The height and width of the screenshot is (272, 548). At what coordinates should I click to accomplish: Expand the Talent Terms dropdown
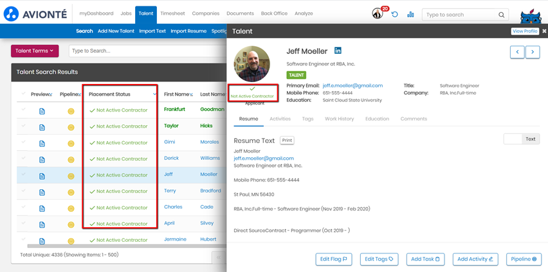pos(35,51)
